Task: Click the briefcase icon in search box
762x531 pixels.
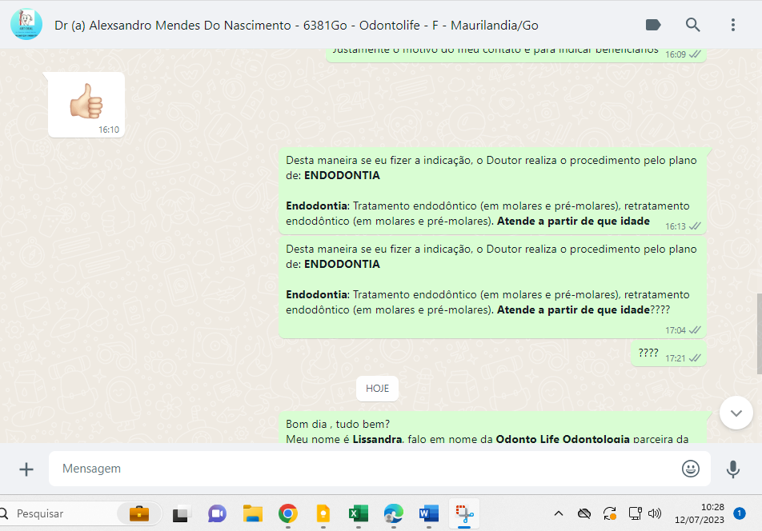Action: 139,513
